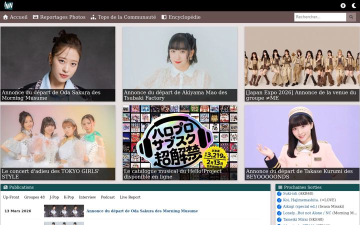The height and width of the screenshot is (225, 360).
Task: Click the search magnifier button
Action: pyautogui.click(x=351, y=17)
